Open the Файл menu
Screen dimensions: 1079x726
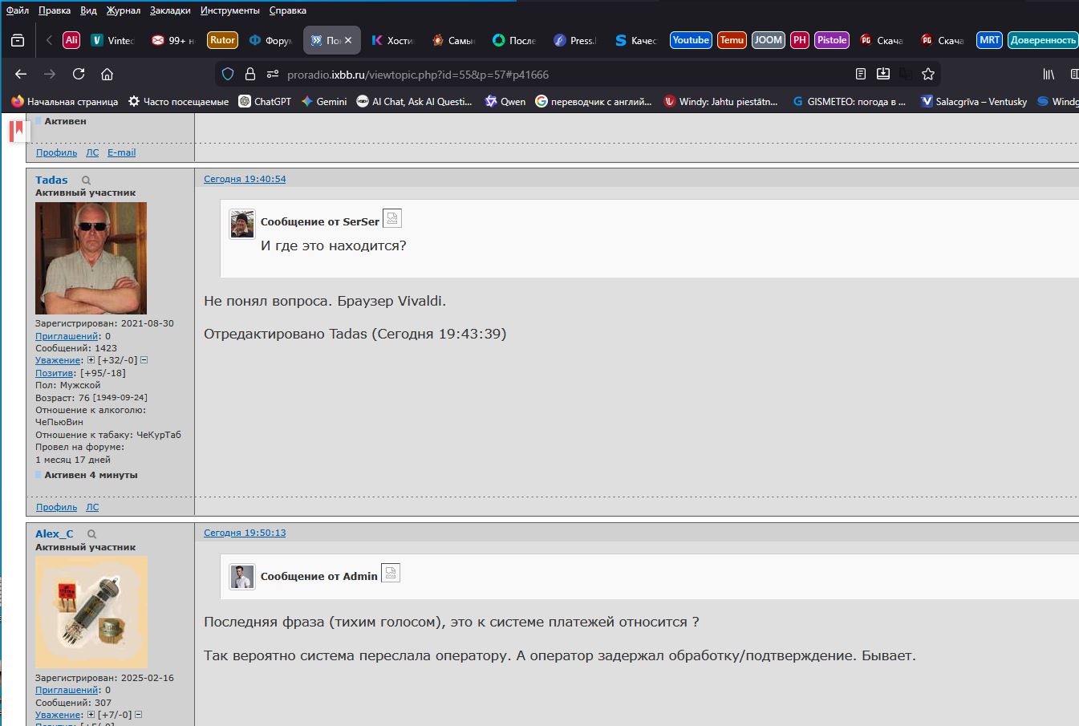point(18,10)
